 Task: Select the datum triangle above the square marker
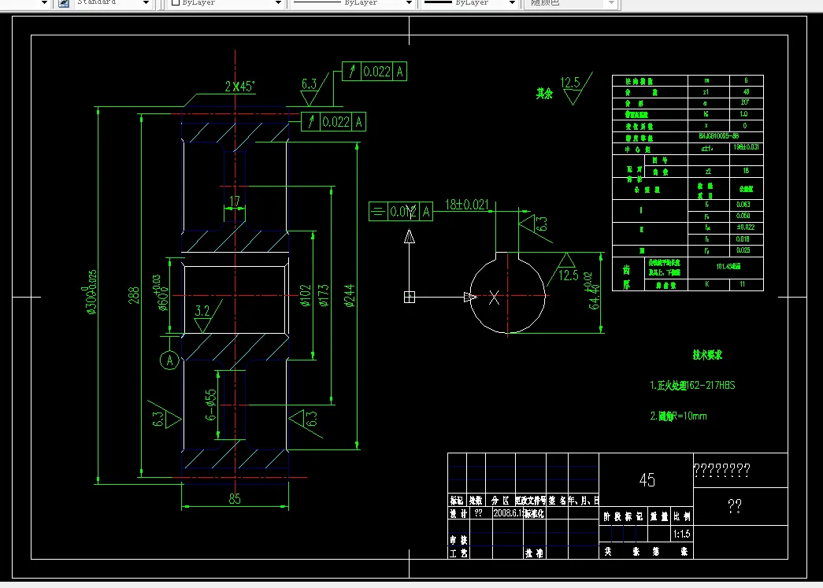pos(410,237)
